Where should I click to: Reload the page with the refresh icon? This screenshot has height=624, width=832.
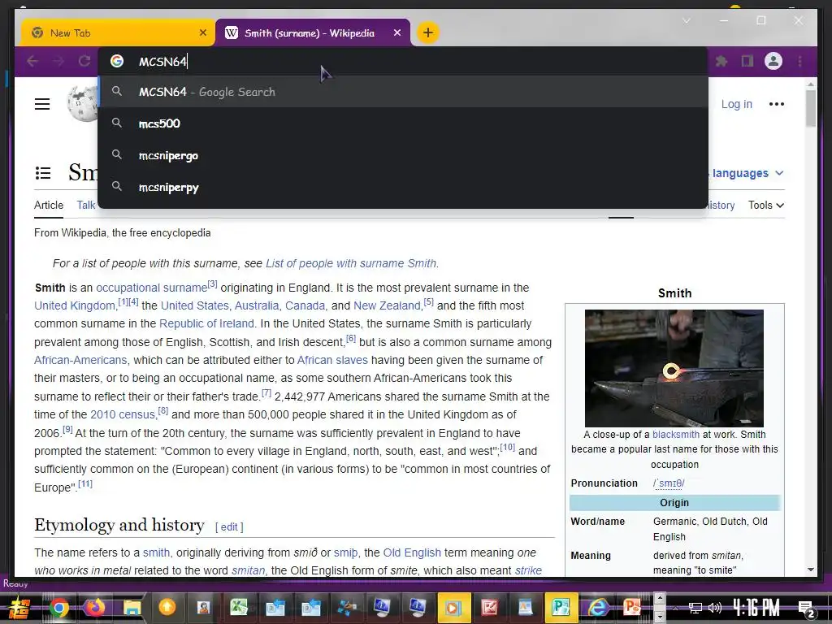(84, 62)
